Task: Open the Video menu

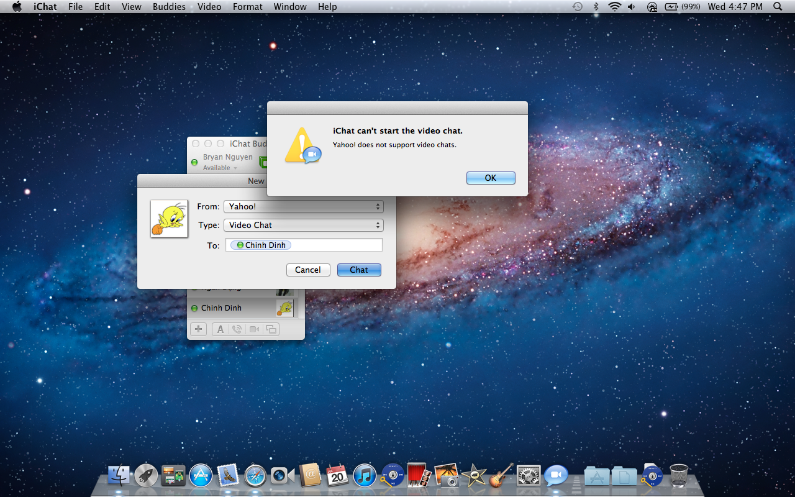Action: (209, 7)
